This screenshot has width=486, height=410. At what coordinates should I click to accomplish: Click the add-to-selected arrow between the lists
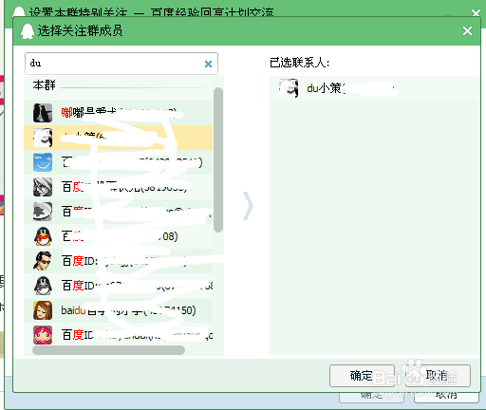coord(249,206)
